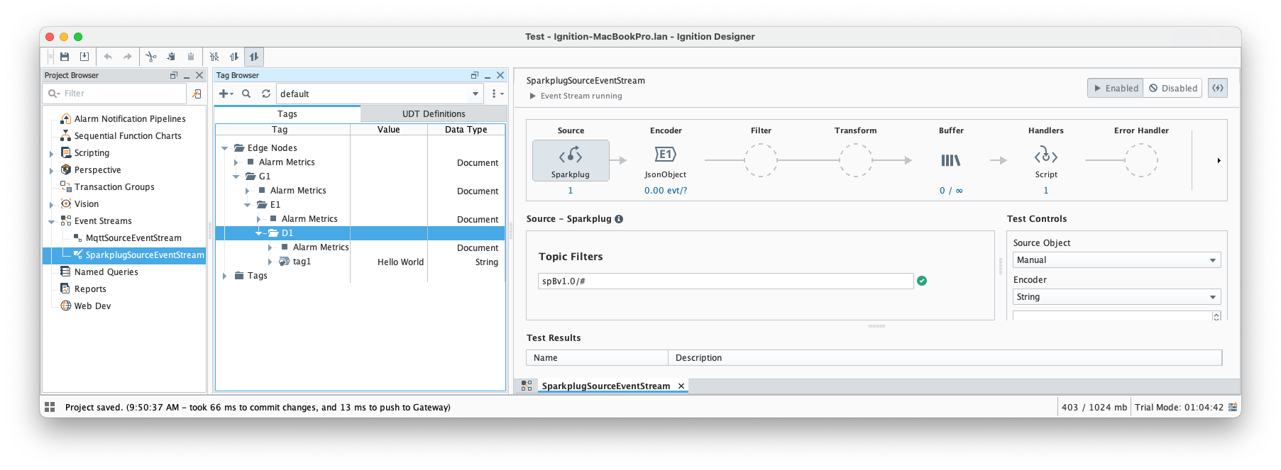Click the Trial Mode status icon
Image resolution: width=1281 pixels, height=470 pixels.
point(1233,407)
